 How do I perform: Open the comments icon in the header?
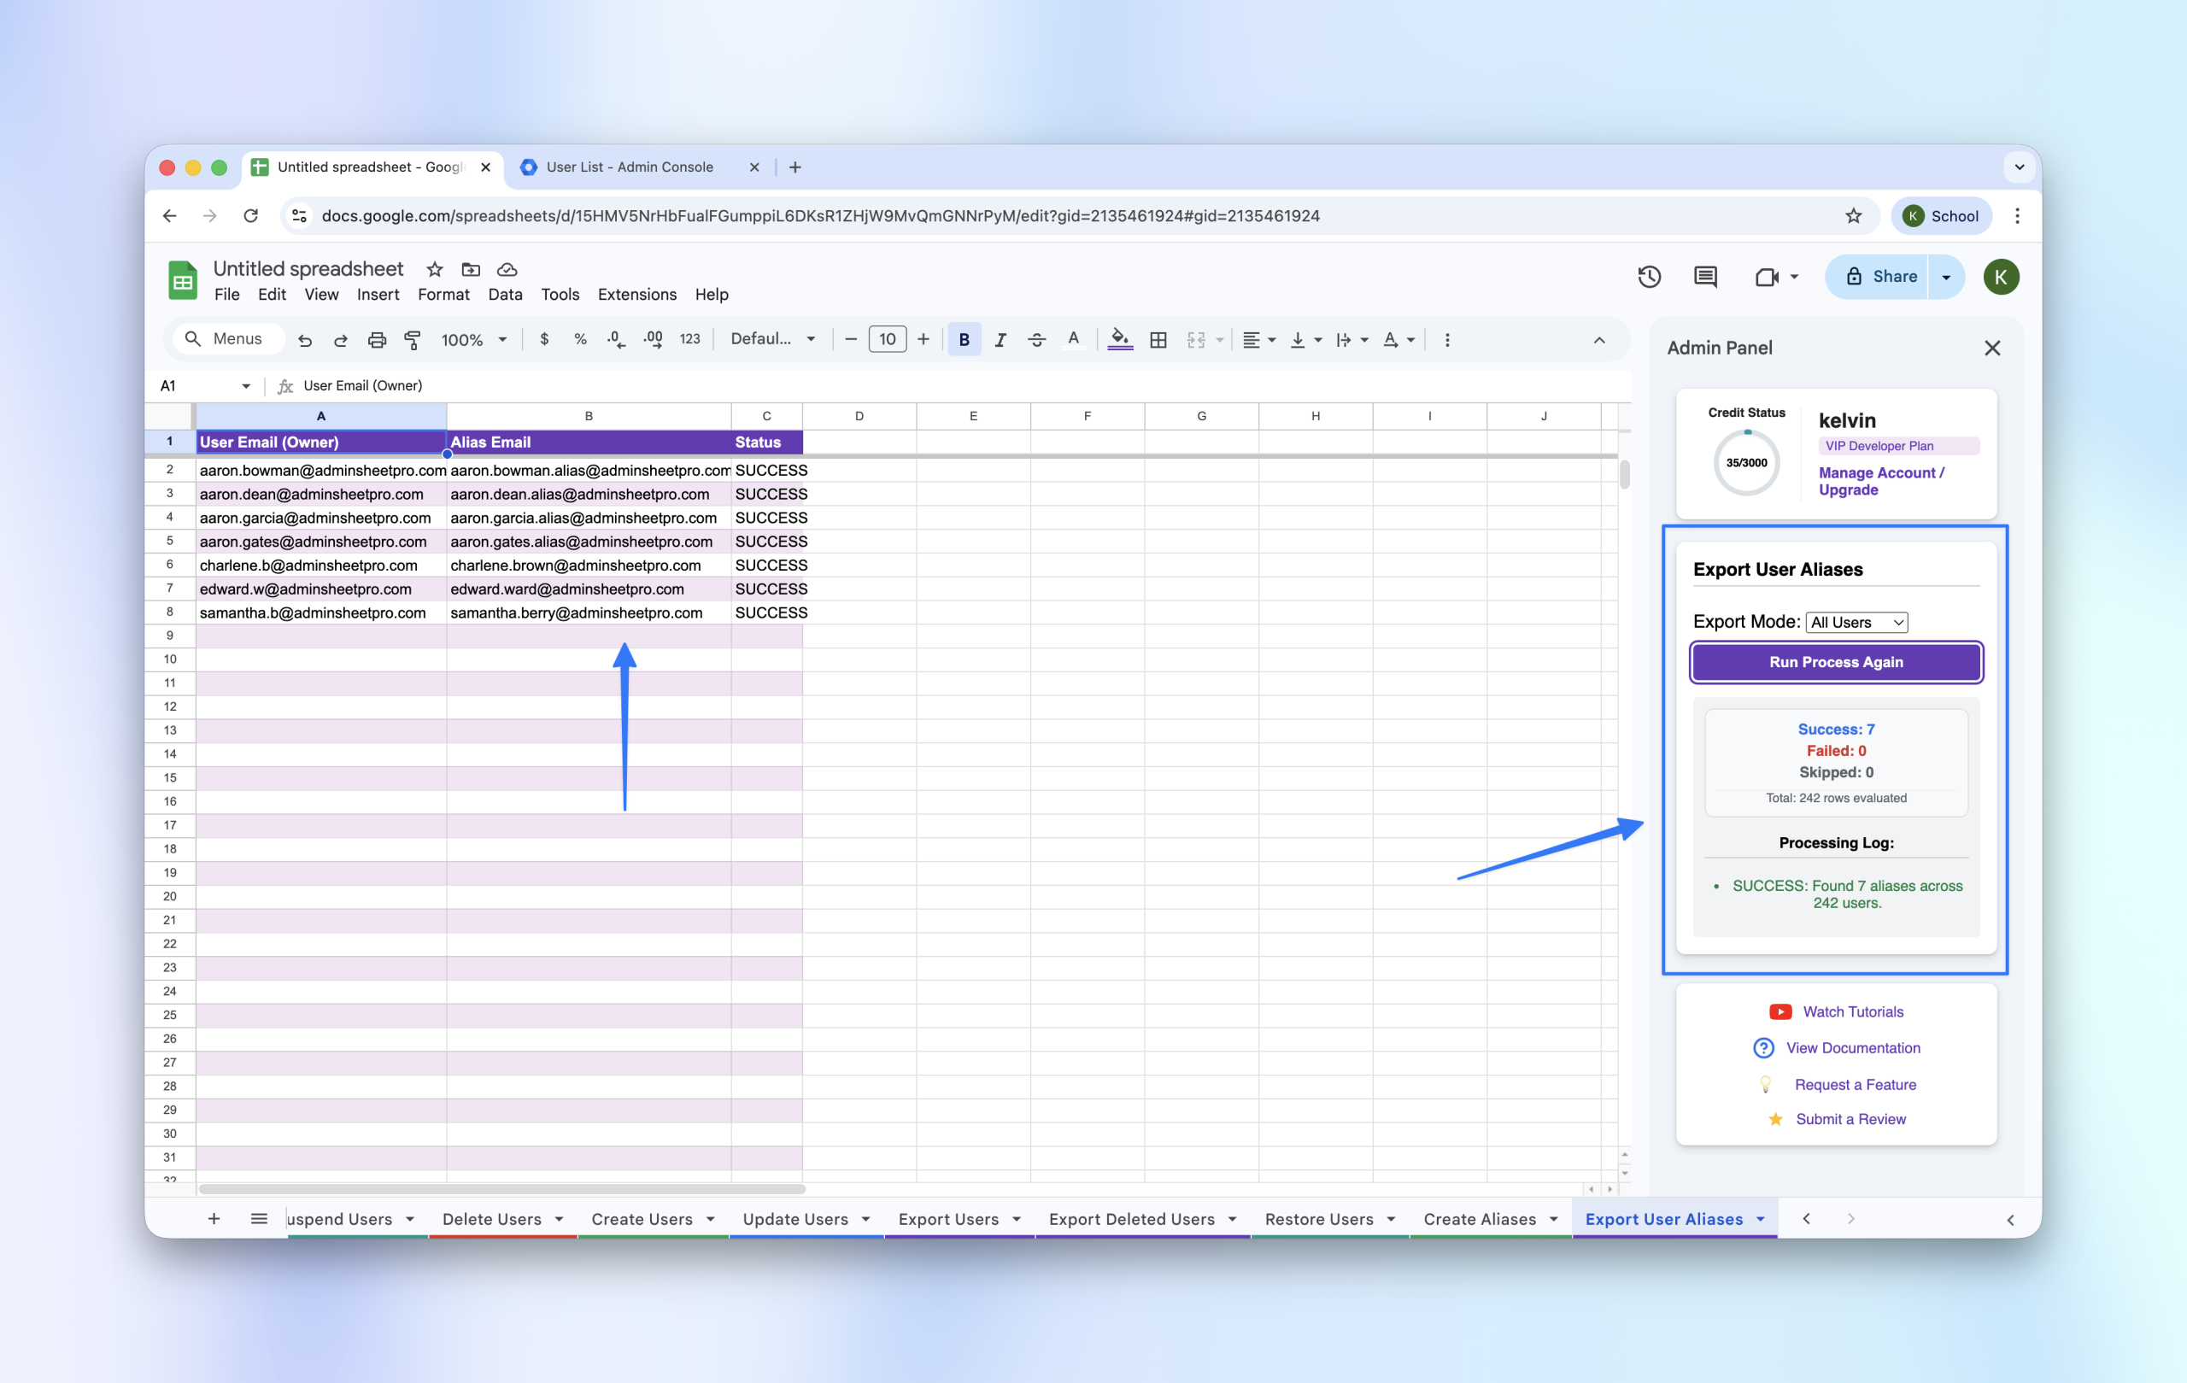(x=1704, y=277)
